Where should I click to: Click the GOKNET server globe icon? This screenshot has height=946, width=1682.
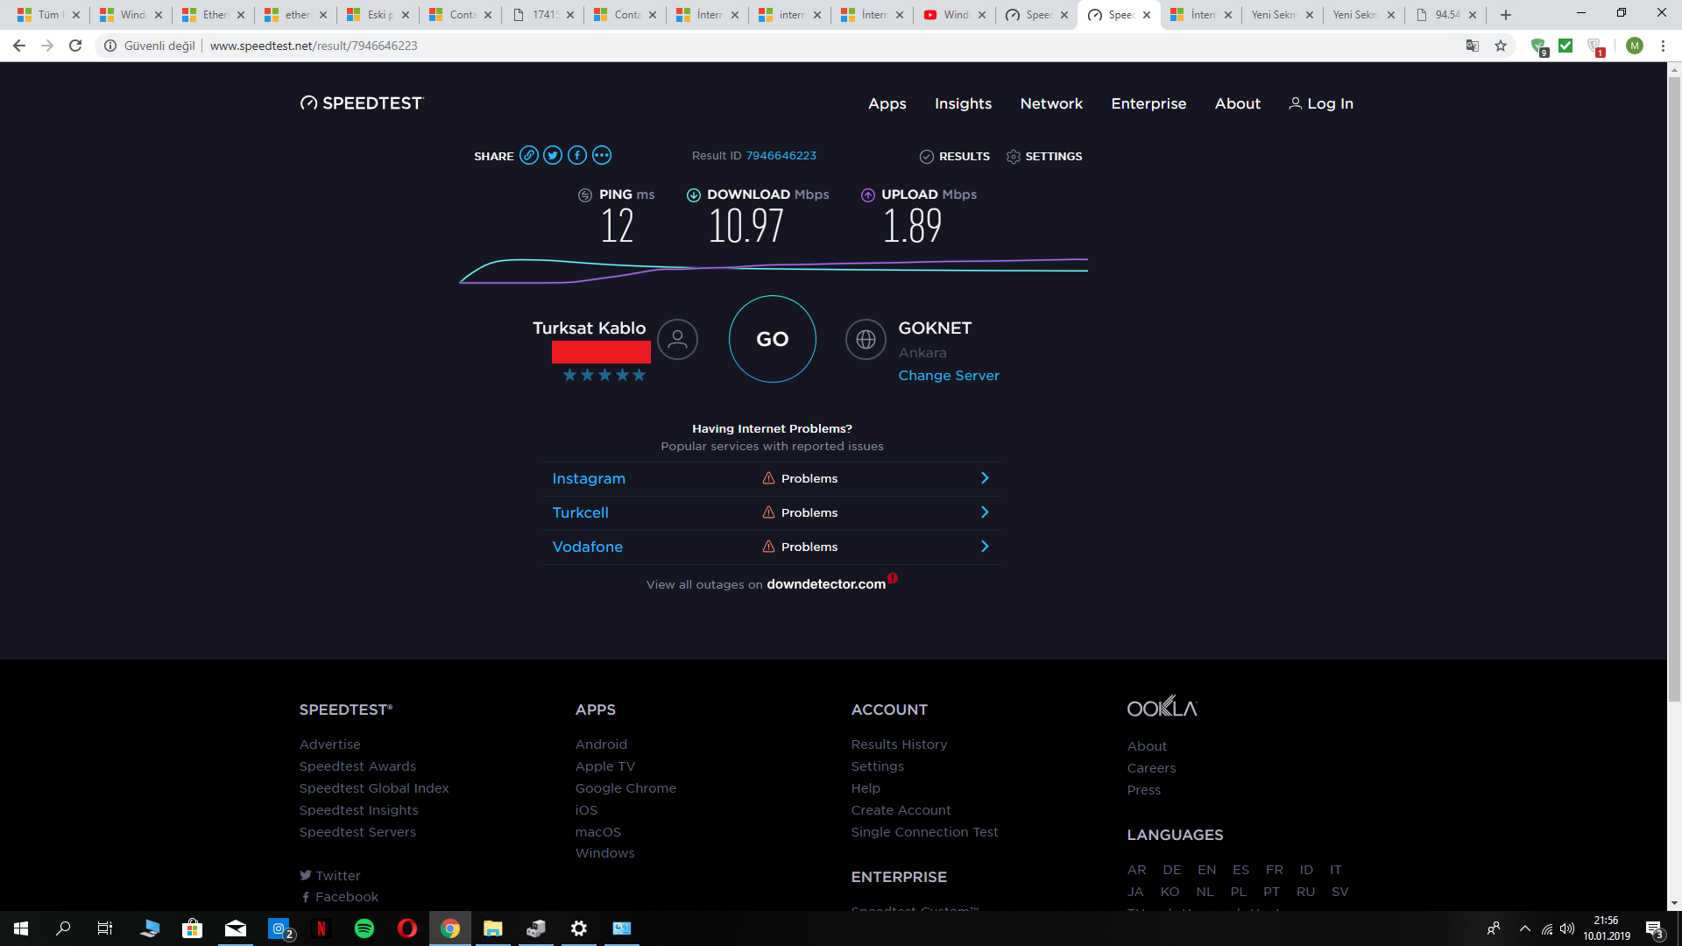tap(866, 340)
